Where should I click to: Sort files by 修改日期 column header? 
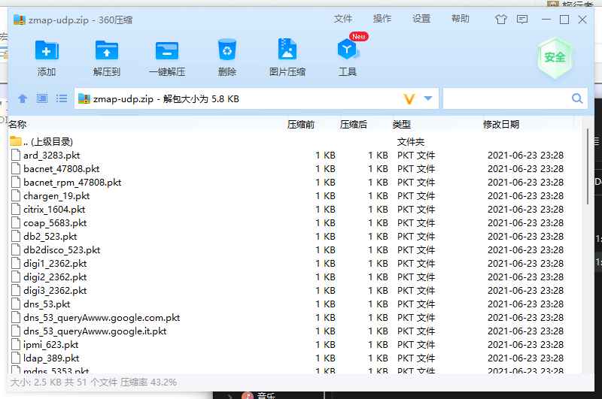coord(500,124)
